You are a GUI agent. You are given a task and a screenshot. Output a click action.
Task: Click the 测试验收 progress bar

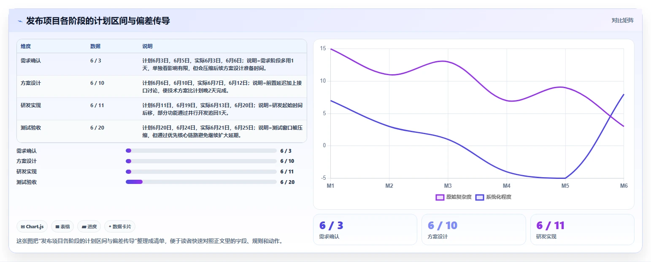tap(201, 182)
